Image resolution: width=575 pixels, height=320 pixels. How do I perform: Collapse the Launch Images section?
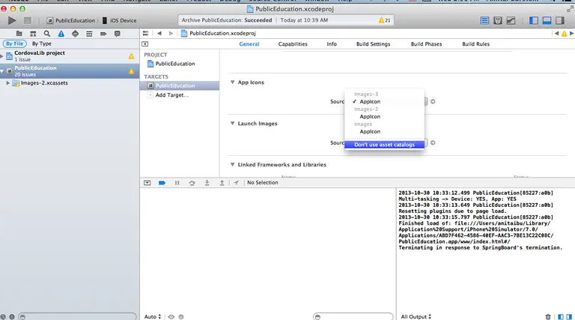(x=233, y=124)
